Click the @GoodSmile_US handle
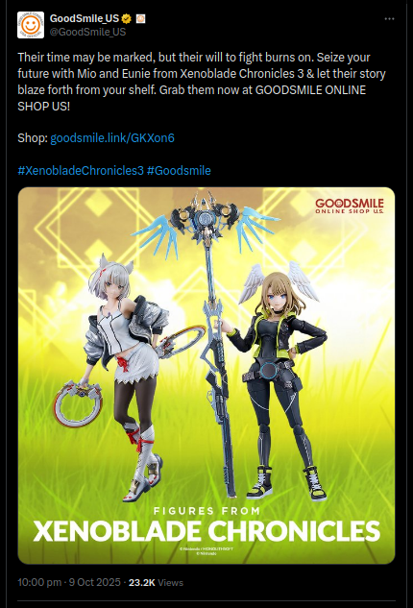 (87, 33)
